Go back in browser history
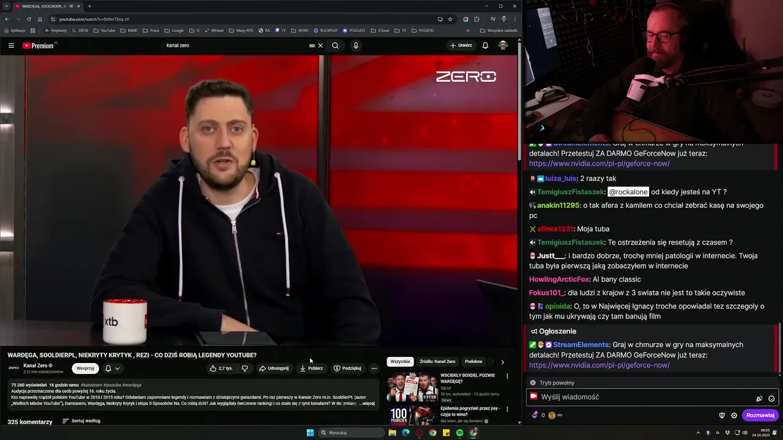Viewport: 783px width, 440px height. [x=7, y=19]
